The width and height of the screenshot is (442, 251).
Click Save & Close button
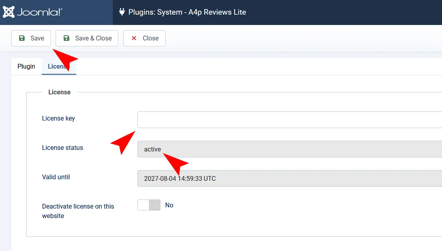pos(87,38)
